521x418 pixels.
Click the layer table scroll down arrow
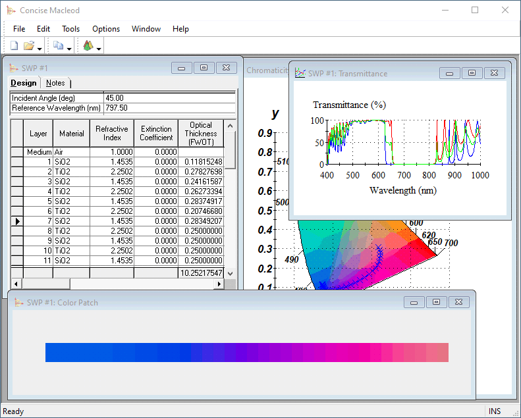click(x=230, y=274)
